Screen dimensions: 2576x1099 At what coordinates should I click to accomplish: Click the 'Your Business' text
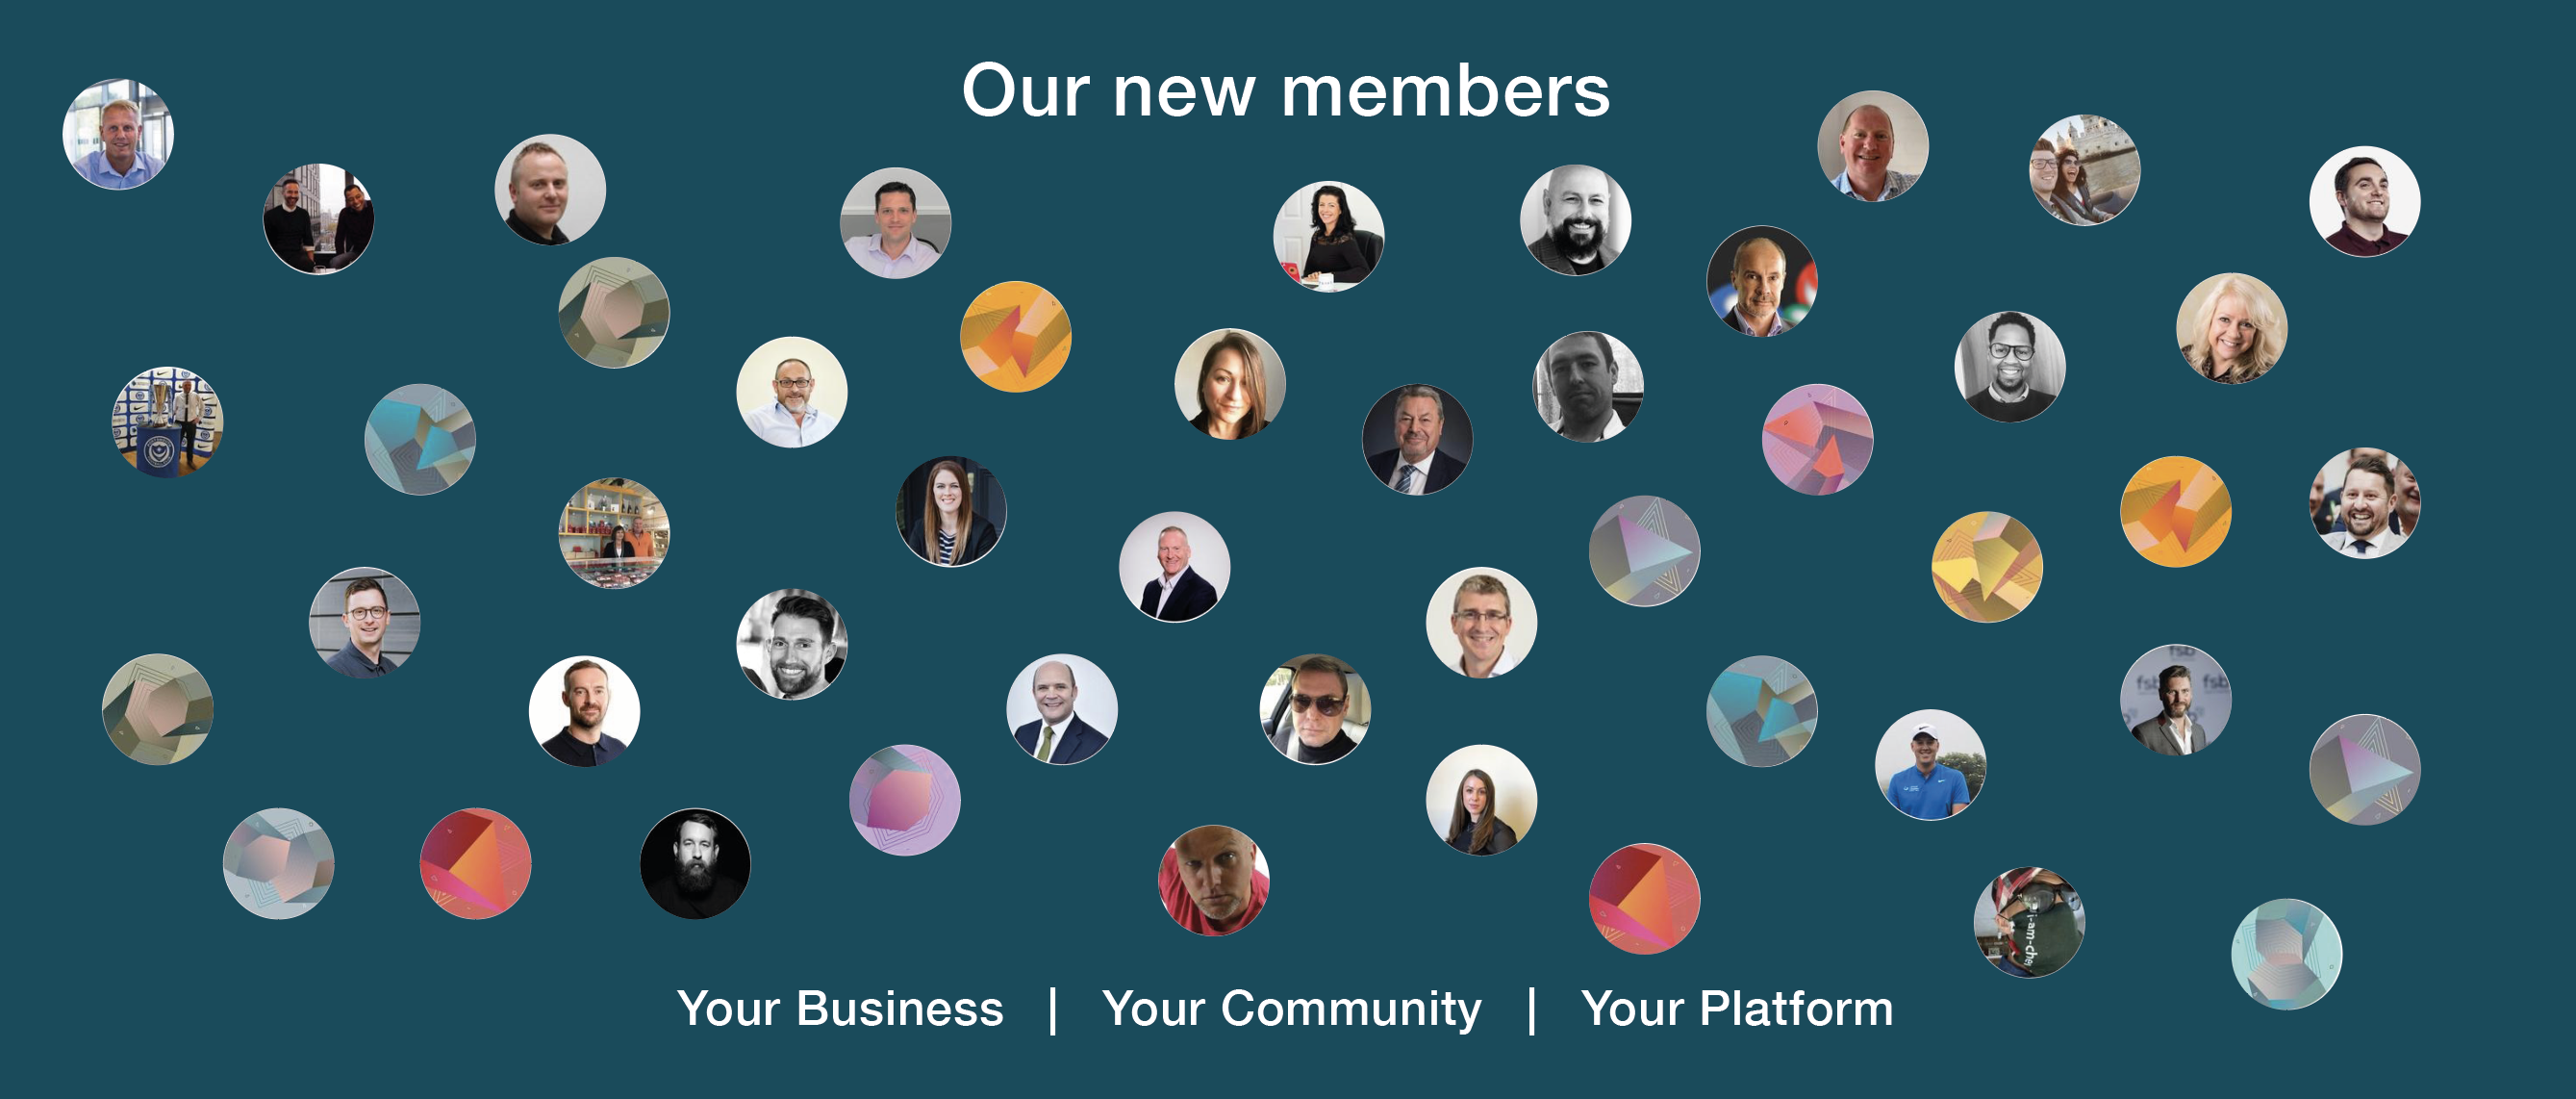(x=840, y=1008)
